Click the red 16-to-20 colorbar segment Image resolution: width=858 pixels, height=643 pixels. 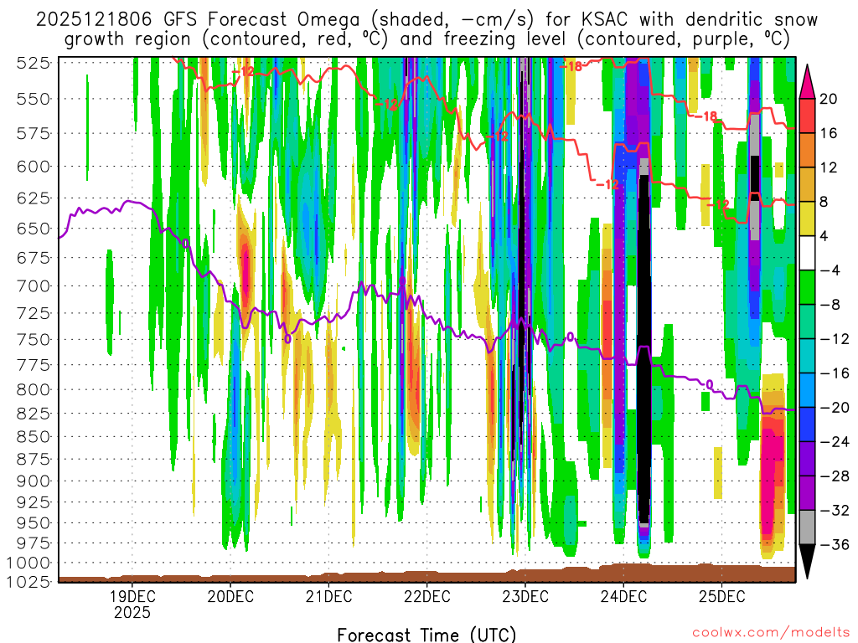click(x=807, y=116)
